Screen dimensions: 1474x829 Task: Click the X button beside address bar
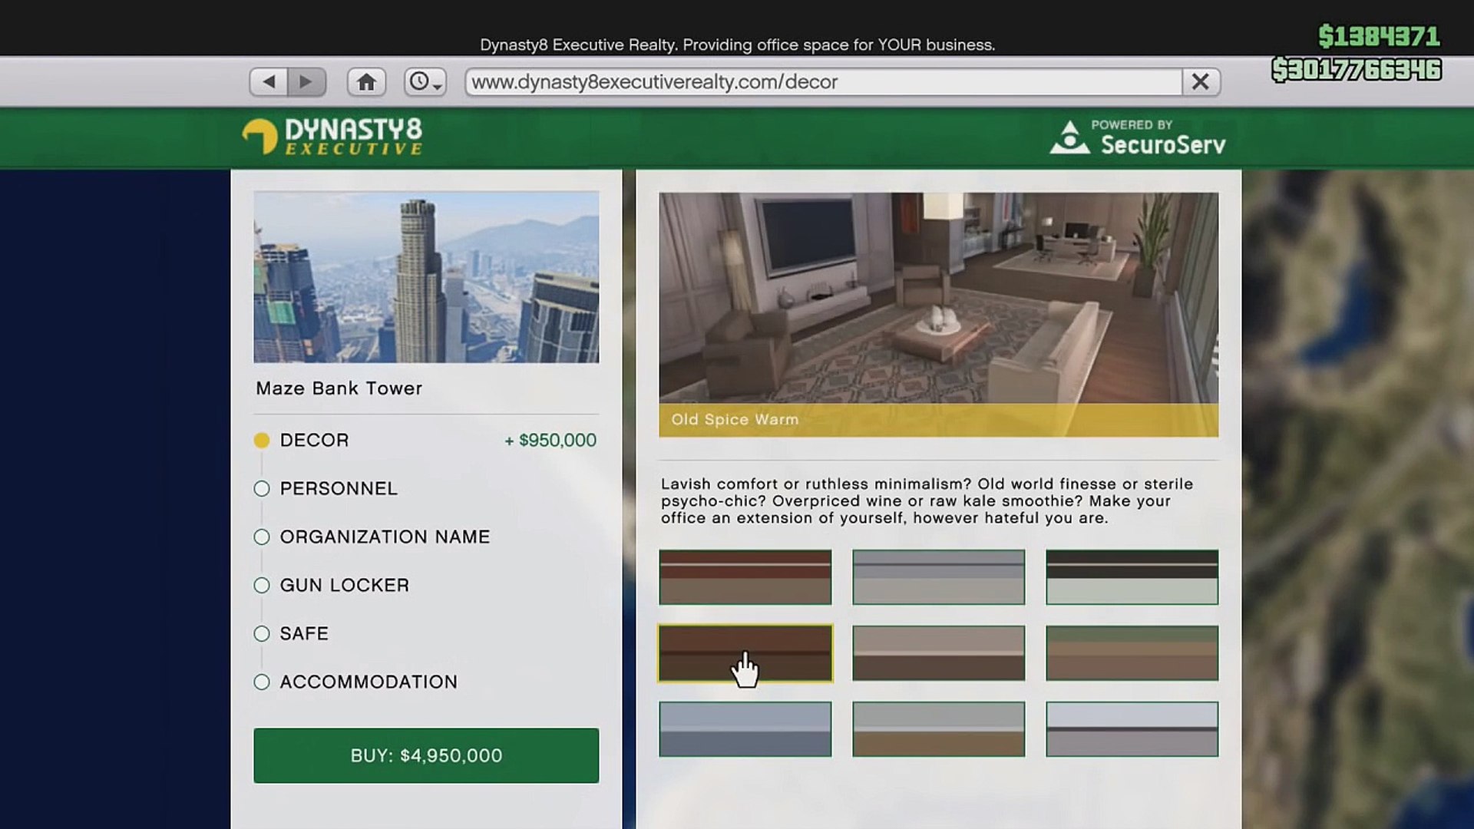pyautogui.click(x=1200, y=81)
